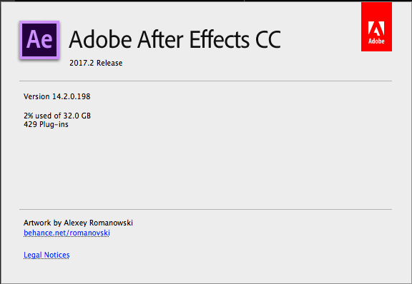Image resolution: width=412 pixels, height=284 pixels.
Task: Click the word Adobe under the logo symbol
Action: 376,41
